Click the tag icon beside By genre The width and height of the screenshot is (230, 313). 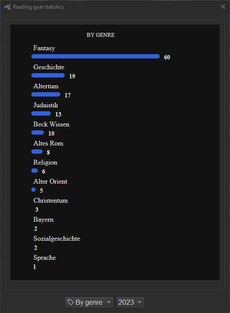point(70,302)
